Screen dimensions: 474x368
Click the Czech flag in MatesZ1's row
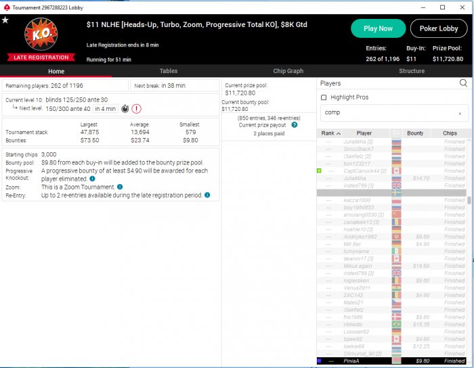396,302
